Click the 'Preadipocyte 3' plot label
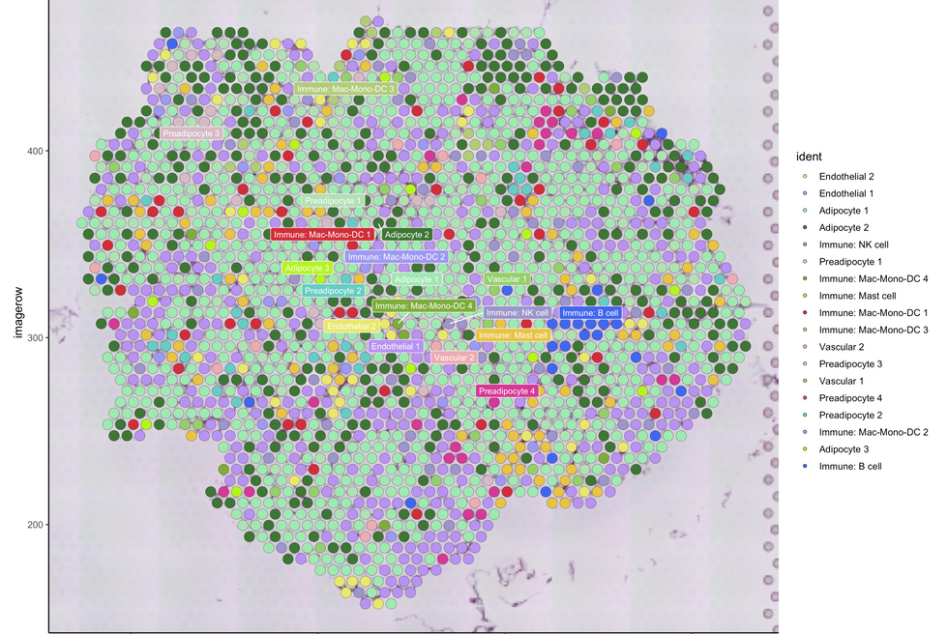 tap(192, 133)
